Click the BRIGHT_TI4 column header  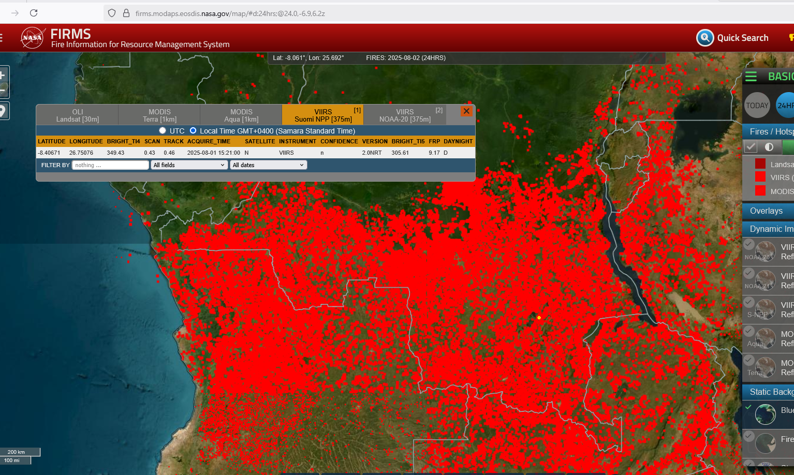123,141
